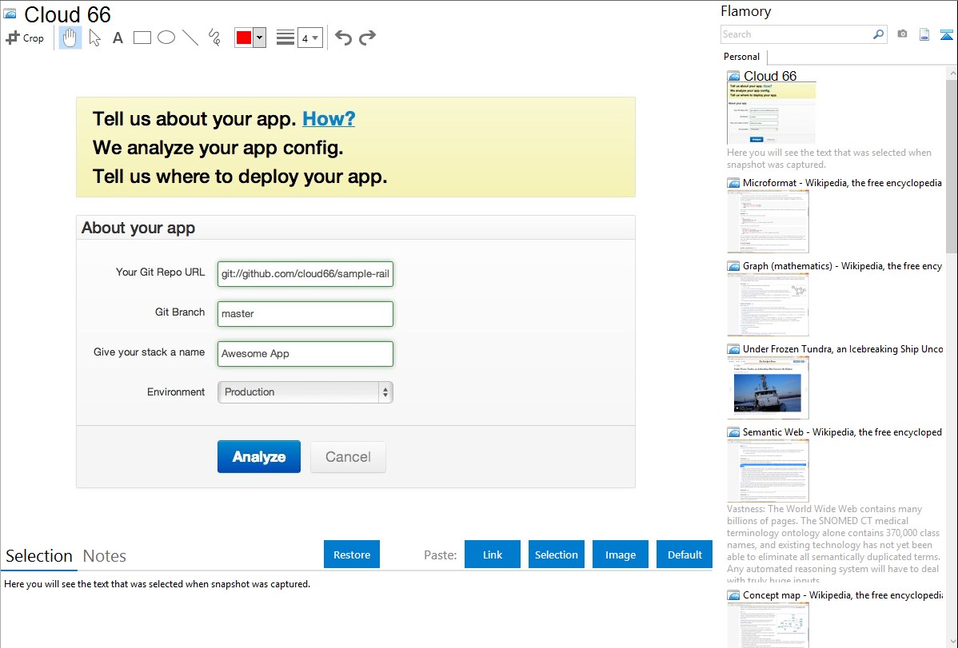
Task: Click the How? link
Action: (329, 118)
